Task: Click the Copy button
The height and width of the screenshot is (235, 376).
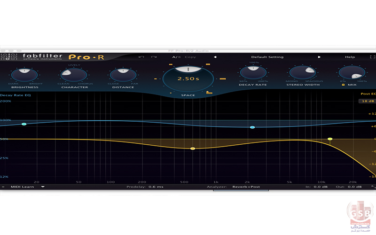Action: 190,57
